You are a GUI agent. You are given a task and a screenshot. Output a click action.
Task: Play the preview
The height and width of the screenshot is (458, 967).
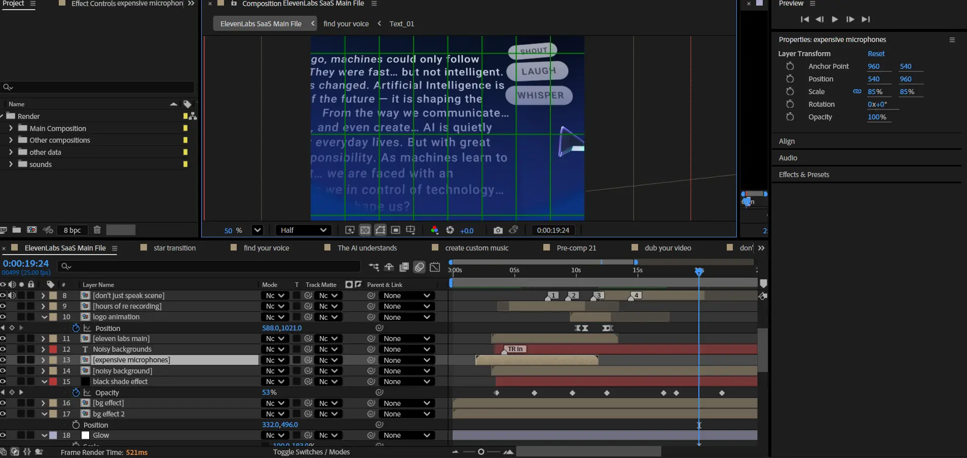coord(835,19)
